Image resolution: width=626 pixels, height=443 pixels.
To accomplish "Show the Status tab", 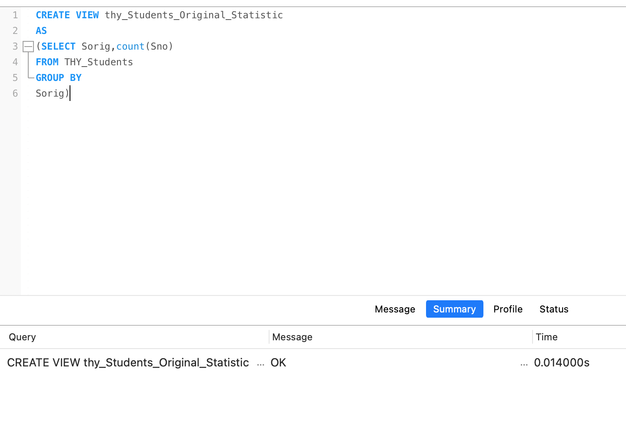I will point(554,309).
